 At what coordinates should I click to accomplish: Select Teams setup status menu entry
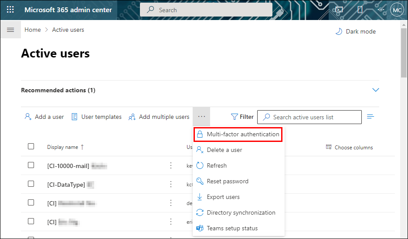[x=238, y=228]
